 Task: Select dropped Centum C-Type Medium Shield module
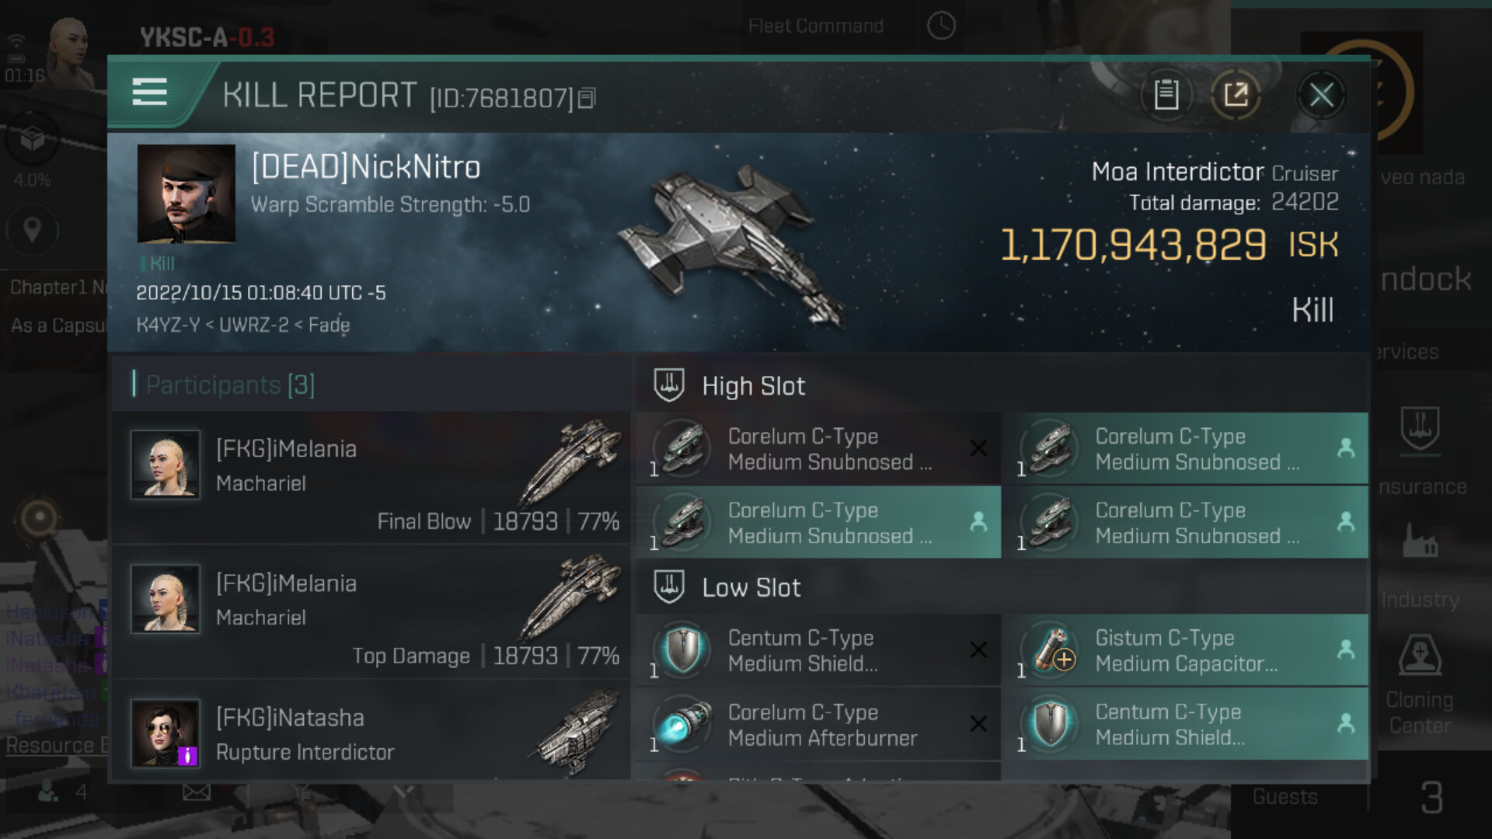point(1185,724)
